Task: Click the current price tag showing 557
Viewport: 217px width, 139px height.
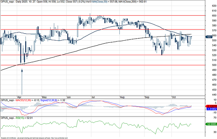Action: click(x=210, y=37)
